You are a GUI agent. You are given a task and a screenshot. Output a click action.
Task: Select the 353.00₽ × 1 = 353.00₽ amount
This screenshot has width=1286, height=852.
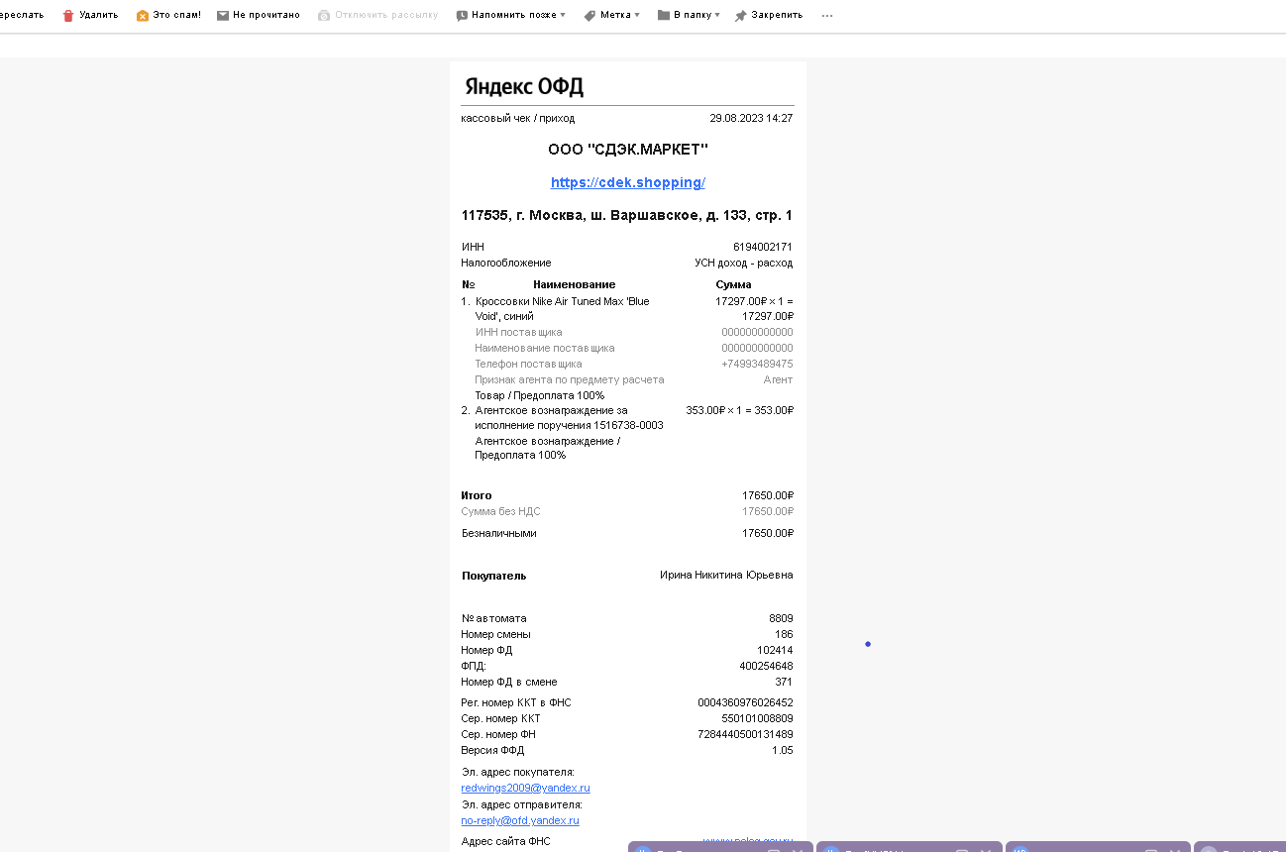pos(740,409)
